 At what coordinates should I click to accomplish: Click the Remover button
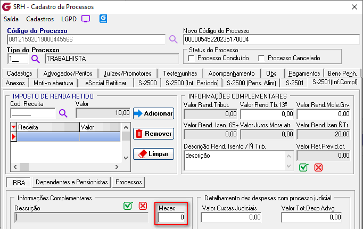point(153,134)
